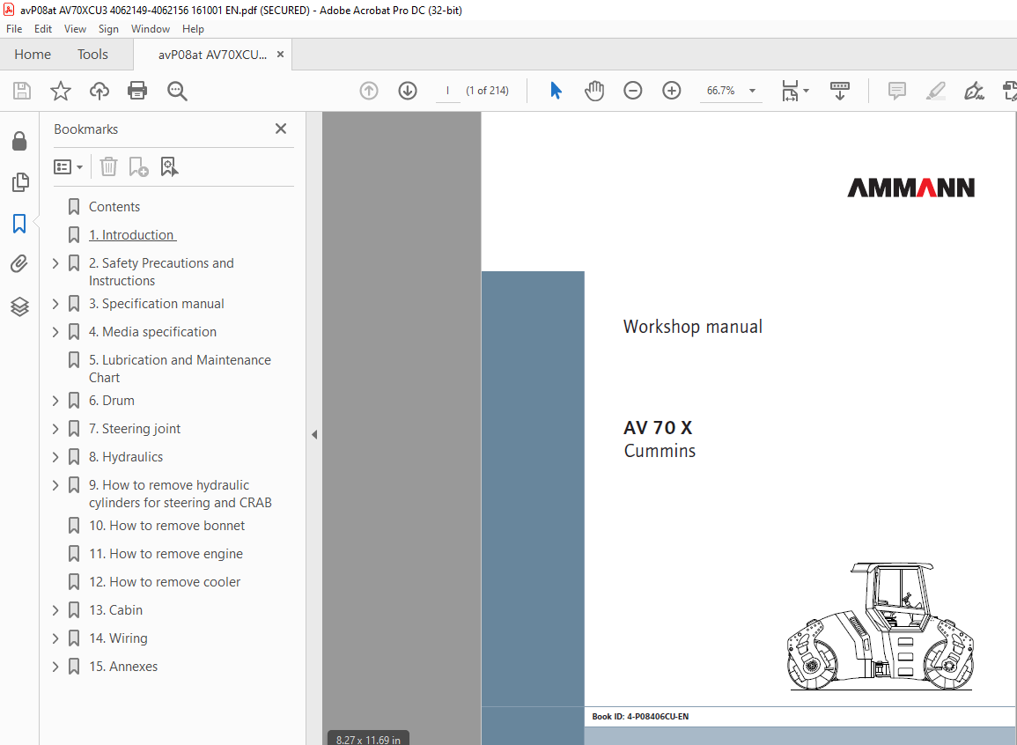Screen dimensions: 1017x745
Task: Click the Save file icon
Action: tap(22, 91)
